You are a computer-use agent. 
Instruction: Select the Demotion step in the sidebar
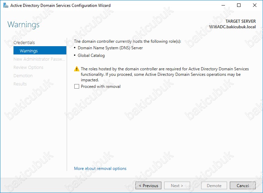pos(23,75)
